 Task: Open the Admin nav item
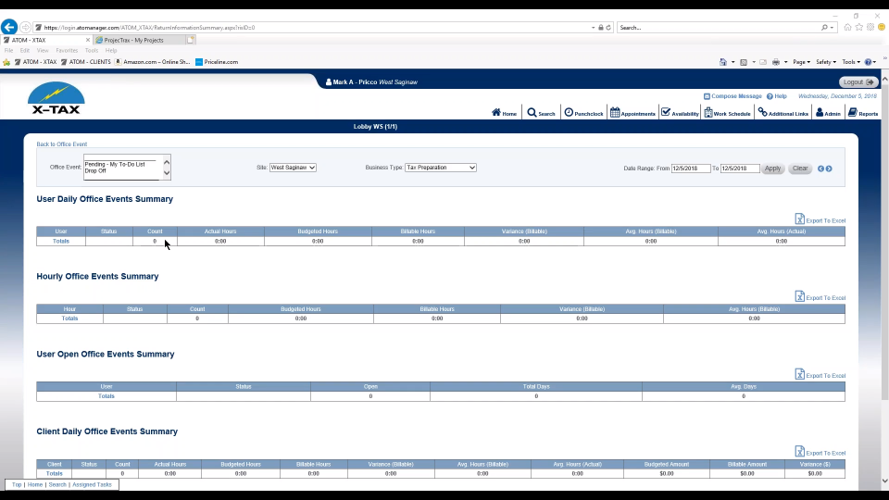828,113
